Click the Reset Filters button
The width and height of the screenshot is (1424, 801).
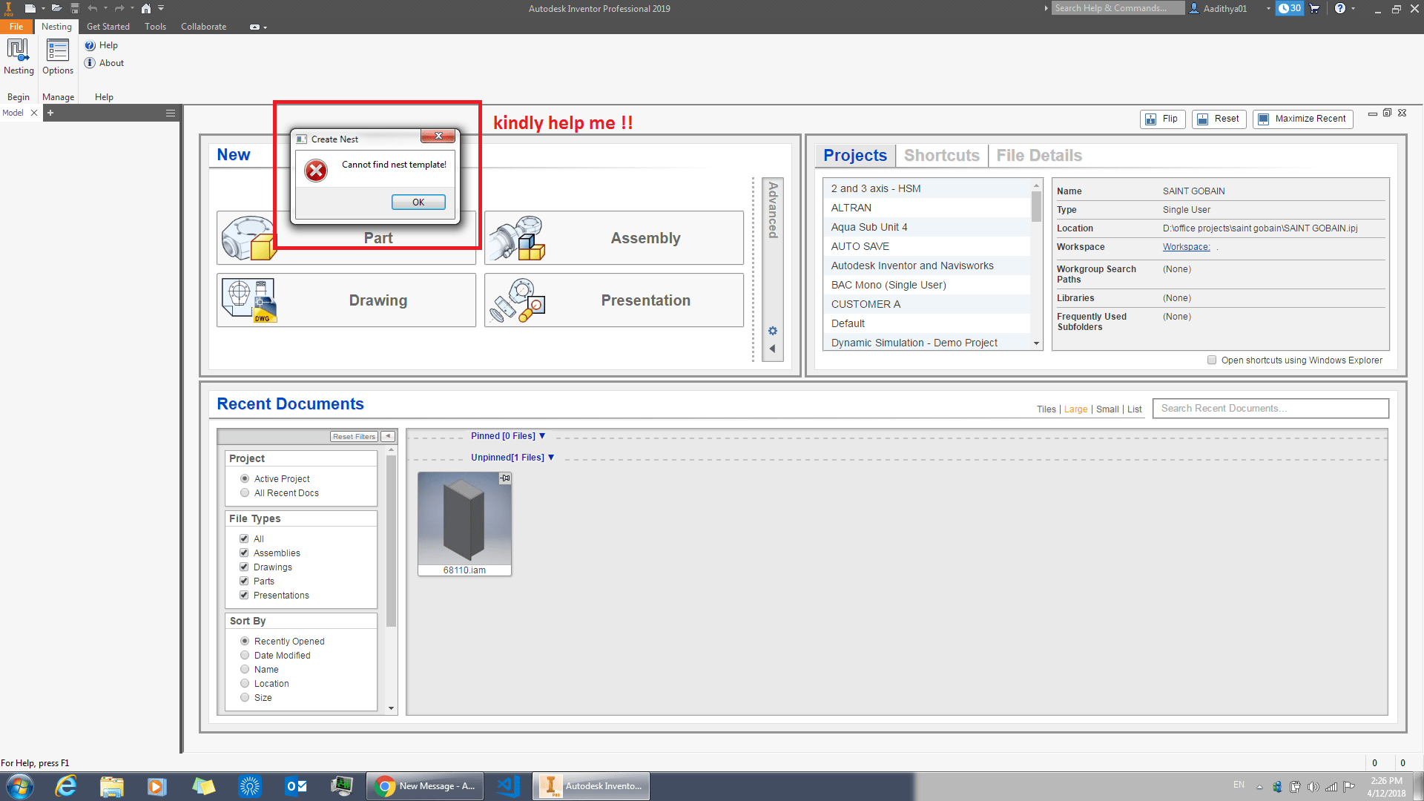354,437
